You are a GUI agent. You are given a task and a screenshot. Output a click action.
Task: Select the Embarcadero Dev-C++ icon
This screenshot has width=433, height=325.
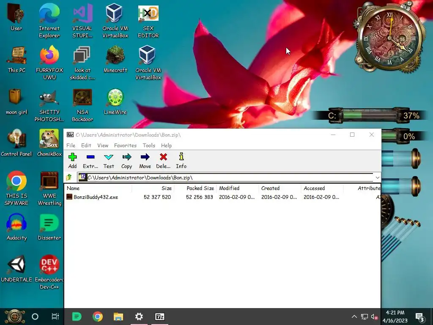(x=49, y=272)
